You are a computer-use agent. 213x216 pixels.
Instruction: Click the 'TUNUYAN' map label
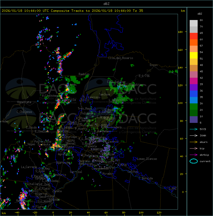click(54, 200)
